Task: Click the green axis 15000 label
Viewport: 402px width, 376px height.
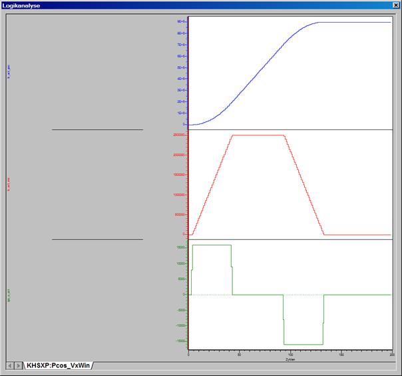Action: [x=180, y=247]
